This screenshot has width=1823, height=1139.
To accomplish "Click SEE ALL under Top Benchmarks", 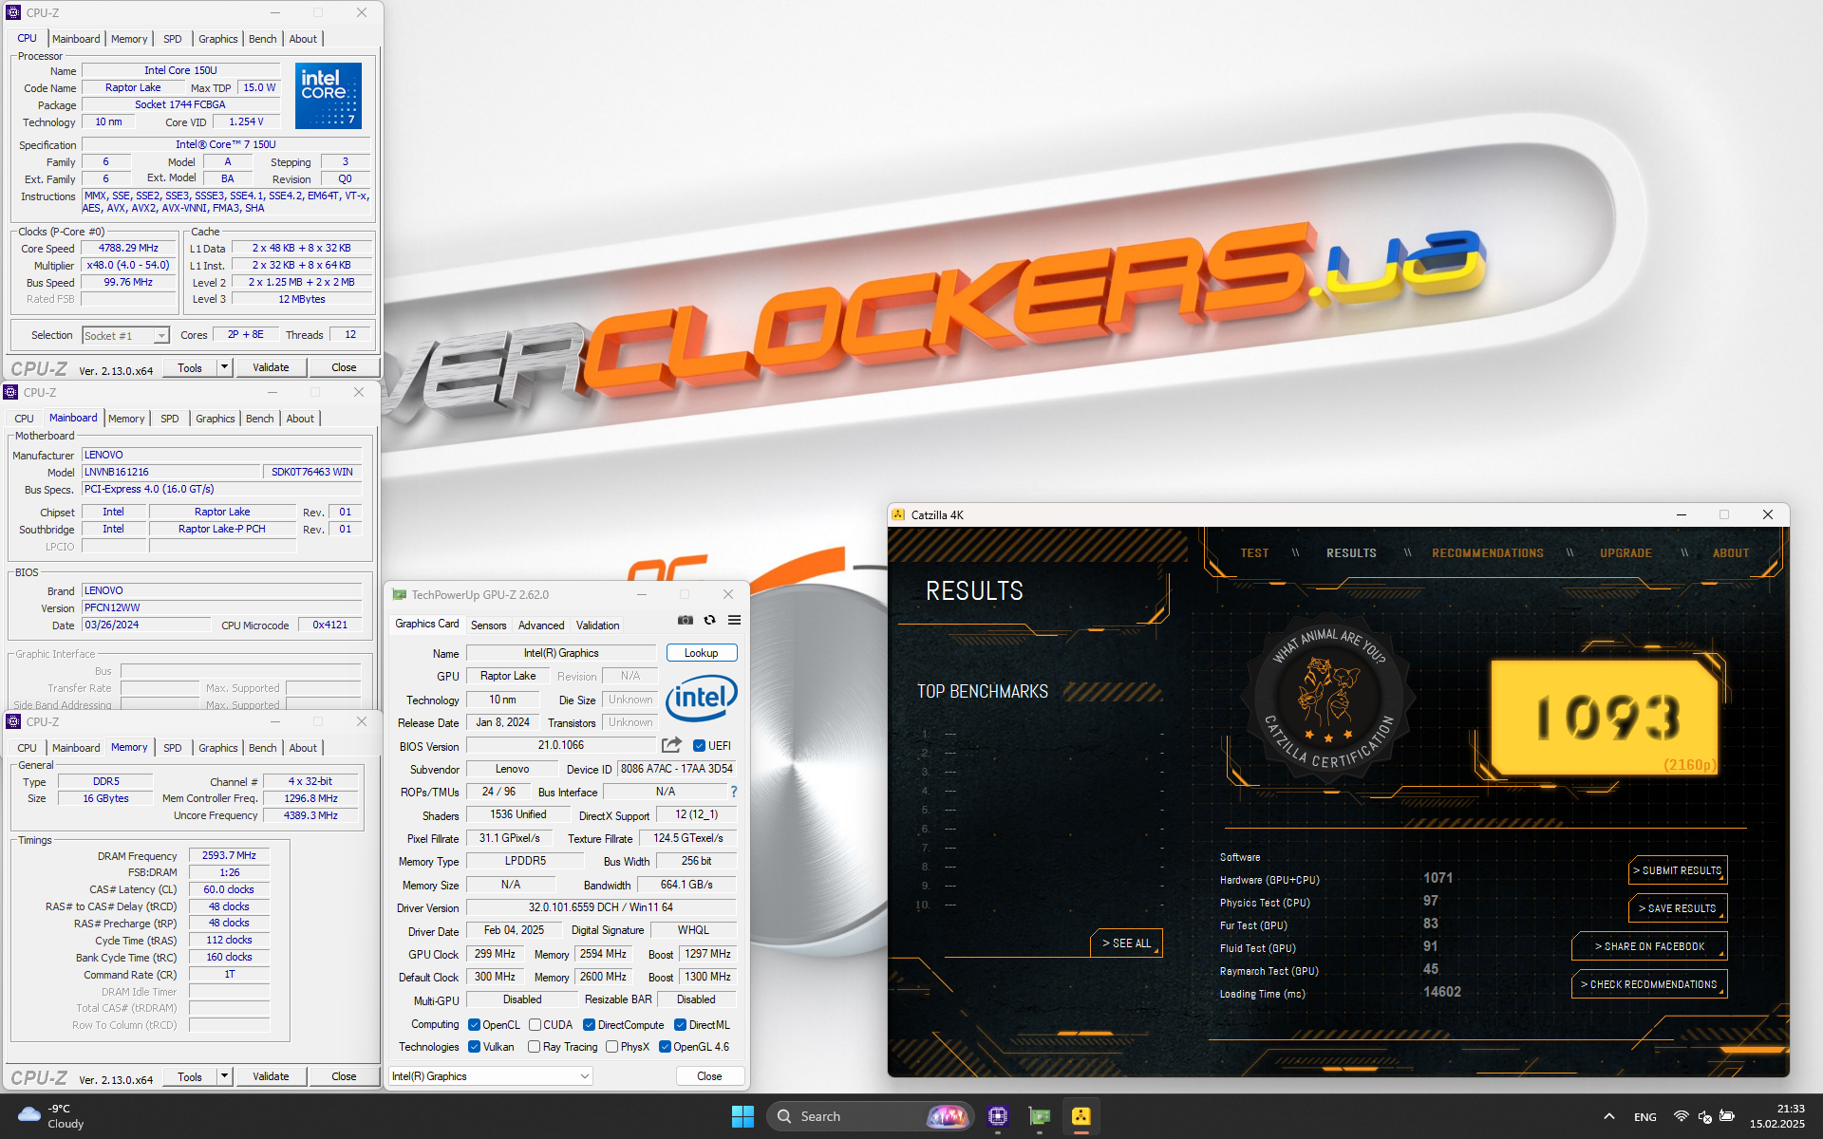I will tap(1126, 943).
